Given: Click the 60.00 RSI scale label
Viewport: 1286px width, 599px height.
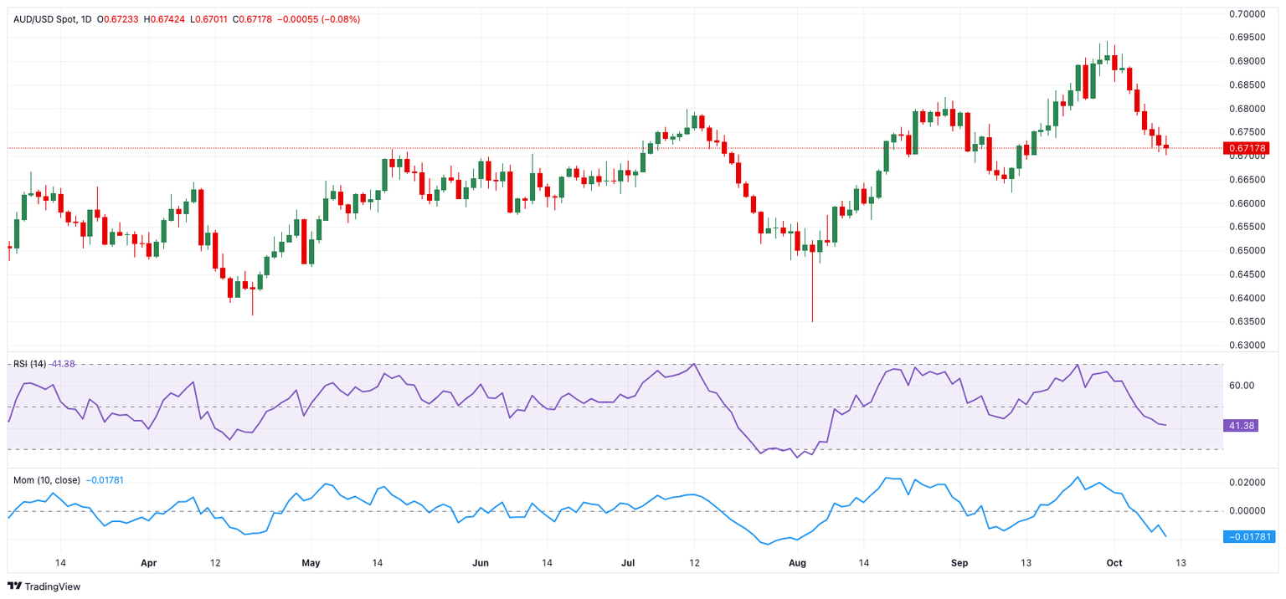Looking at the screenshot, I should pos(1242,386).
